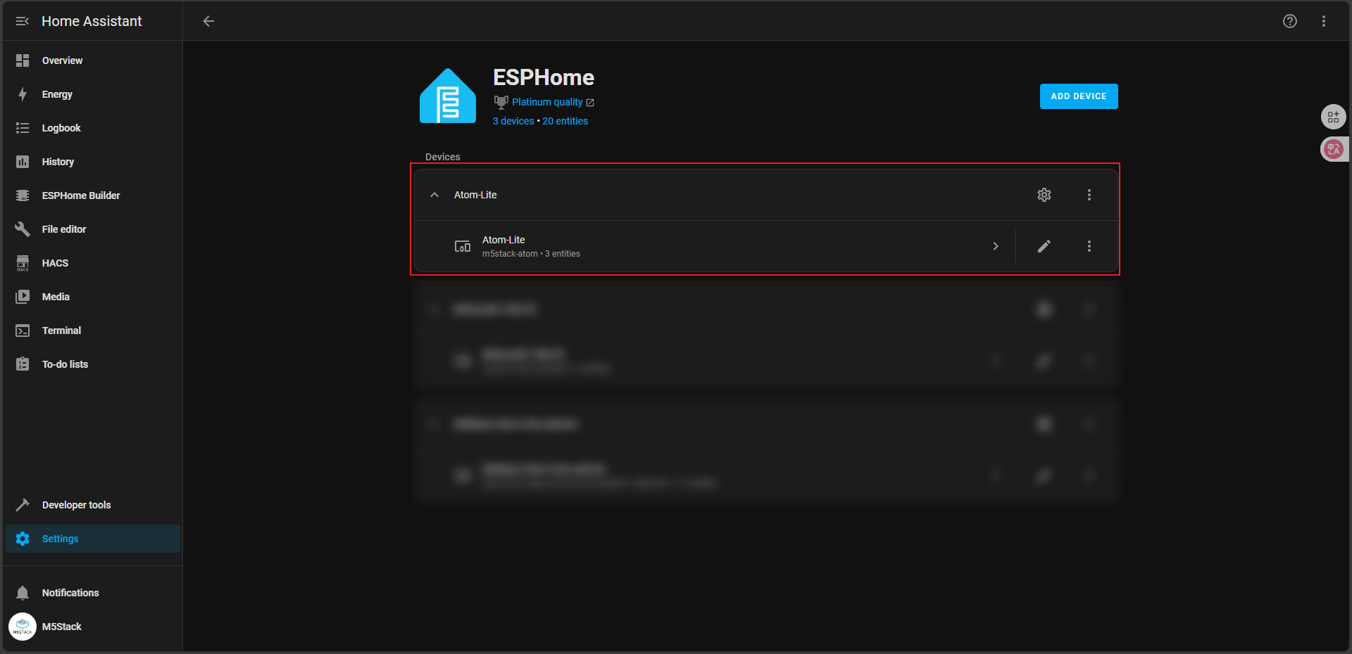Collapse the Atom-Lite config entry
This screenshot has width=1352, height=654.
[x=434, y=195]
